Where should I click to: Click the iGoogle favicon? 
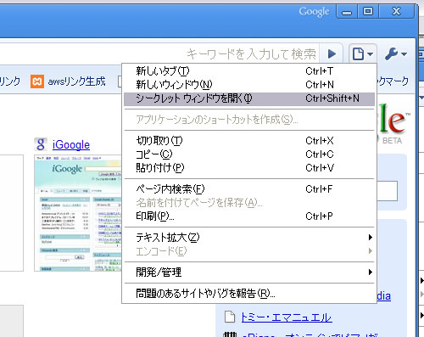[41, 144]
